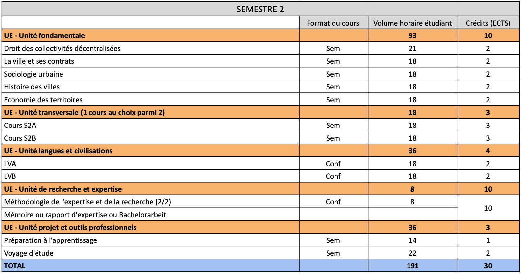Click the SEMESTRE 2 title cell

[260, 9]
